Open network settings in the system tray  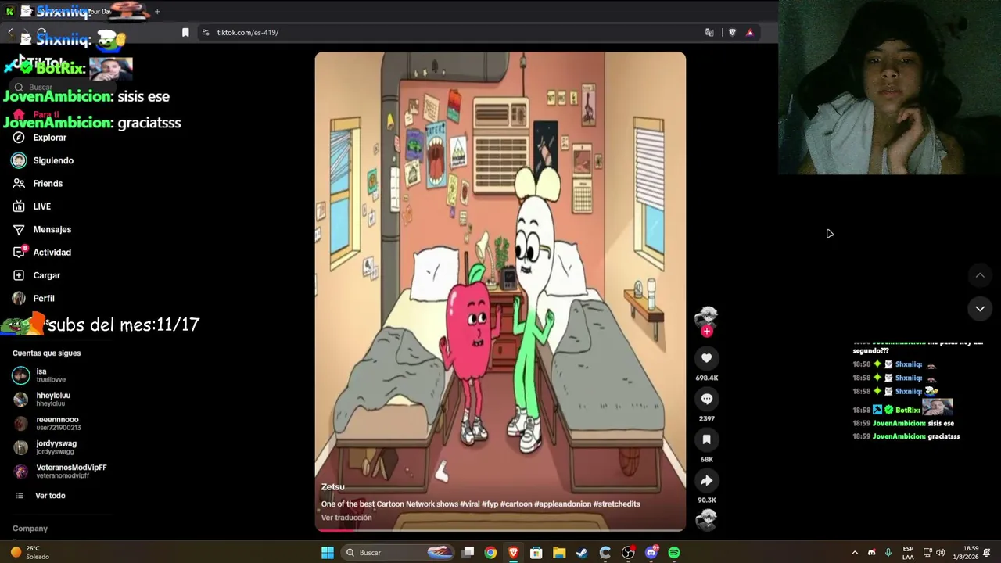pos(927,553)
